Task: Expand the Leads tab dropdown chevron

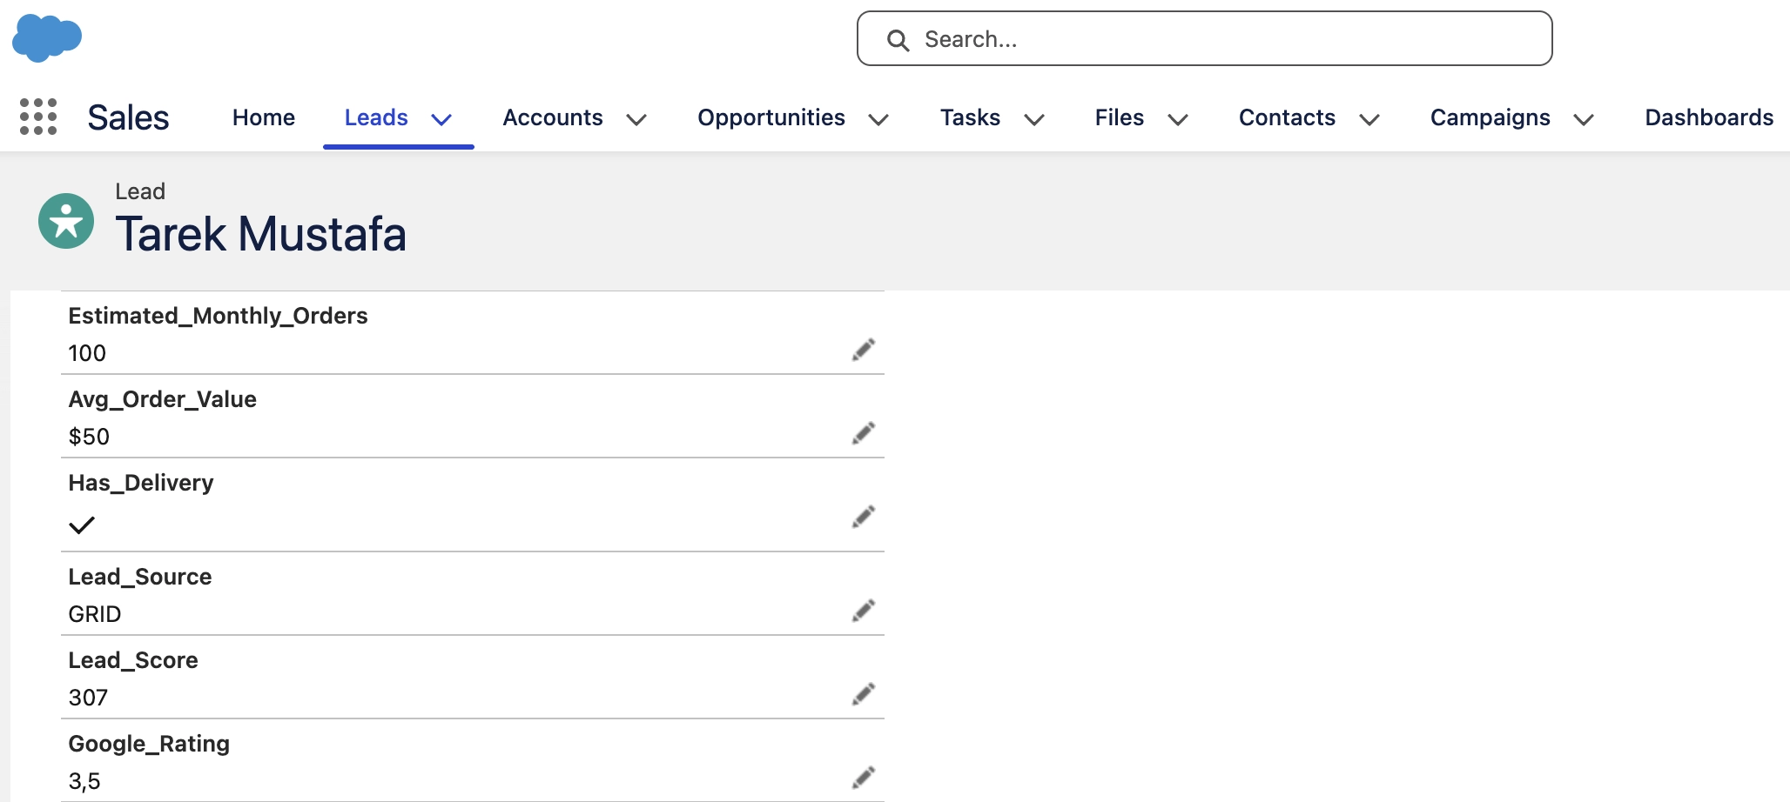Action: 441,119
